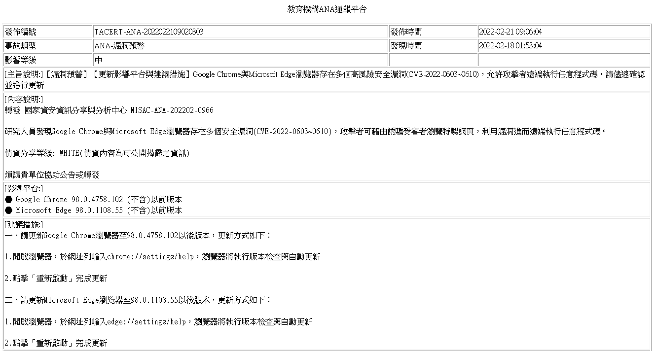Click the impact level value 中
Image resolution: width=657 pixels, height=351 pixels.
tap(99, 60)
